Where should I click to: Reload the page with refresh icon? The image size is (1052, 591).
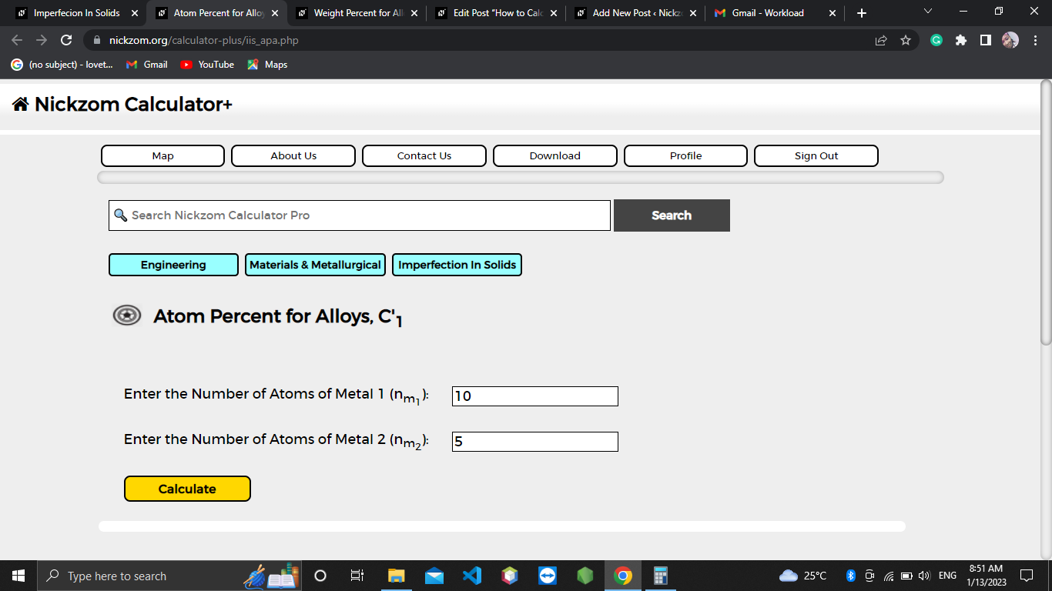pyautogui.click(x=66, y=40)
